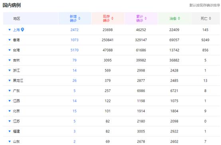Click Hong Kong deaths value 9249
Screen dimensions: 221x145
(x=205, y=40)
